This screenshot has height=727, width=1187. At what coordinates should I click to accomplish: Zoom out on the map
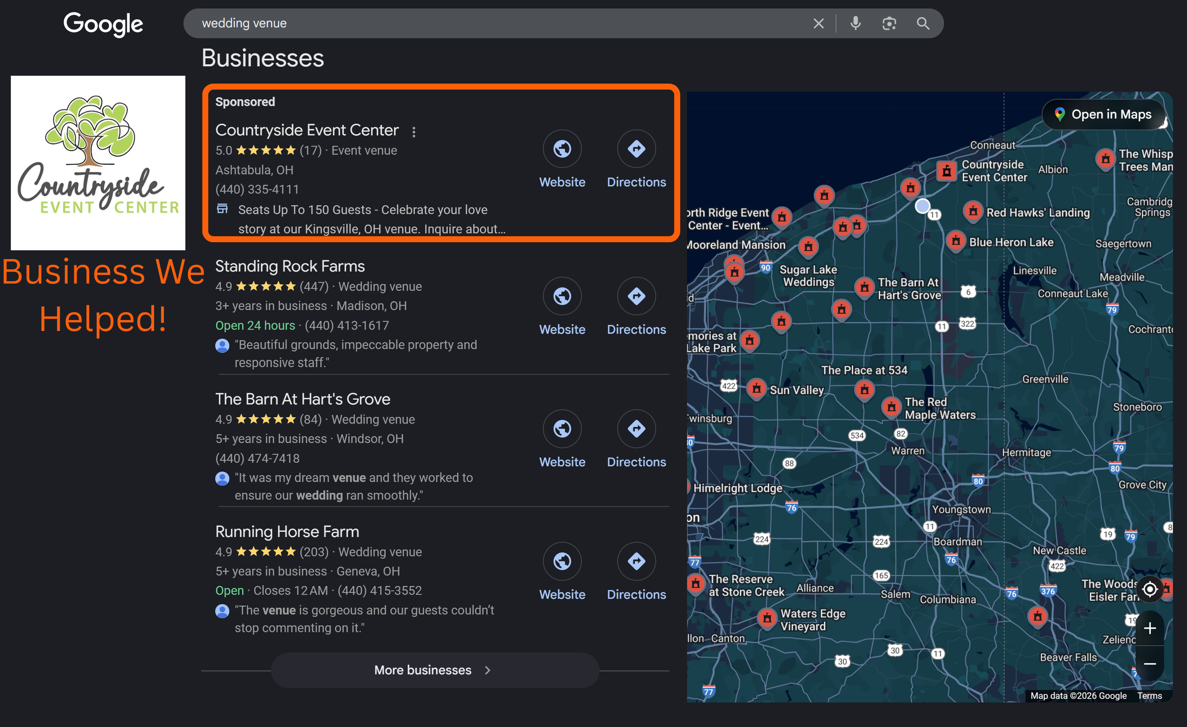click(x=1149, y=664)
